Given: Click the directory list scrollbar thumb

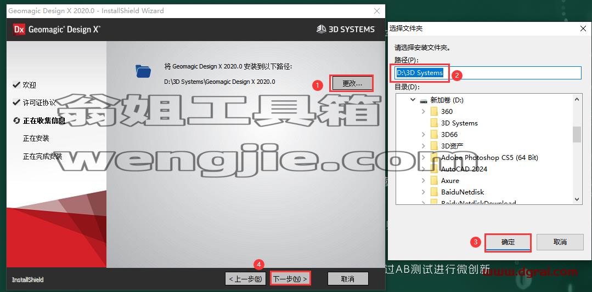Looking at the screenshot, I should click(577, 134).
